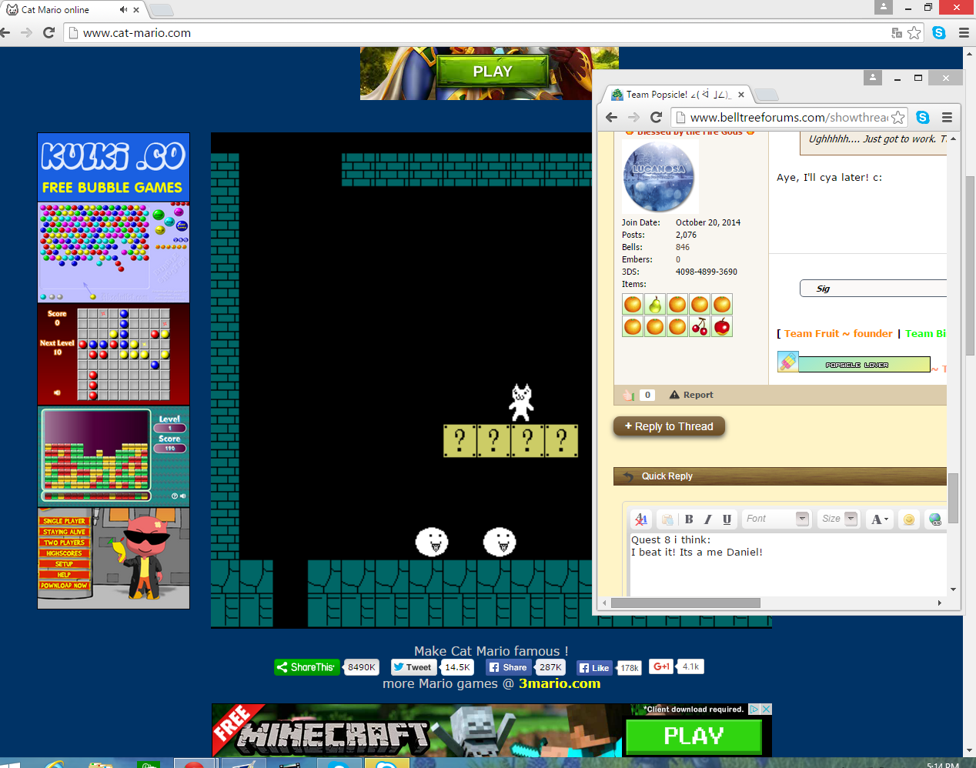The height and width of the screenshot is (768, 976).
Task: Collapse the Quick Reply section header
Action: click(x=780, y=476)
